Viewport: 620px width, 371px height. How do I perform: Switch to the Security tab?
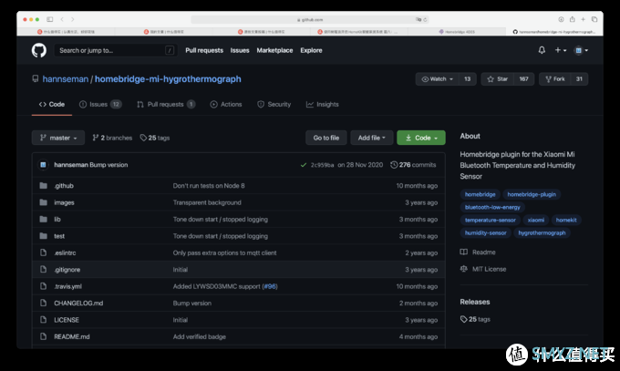[x=274, y=105]
